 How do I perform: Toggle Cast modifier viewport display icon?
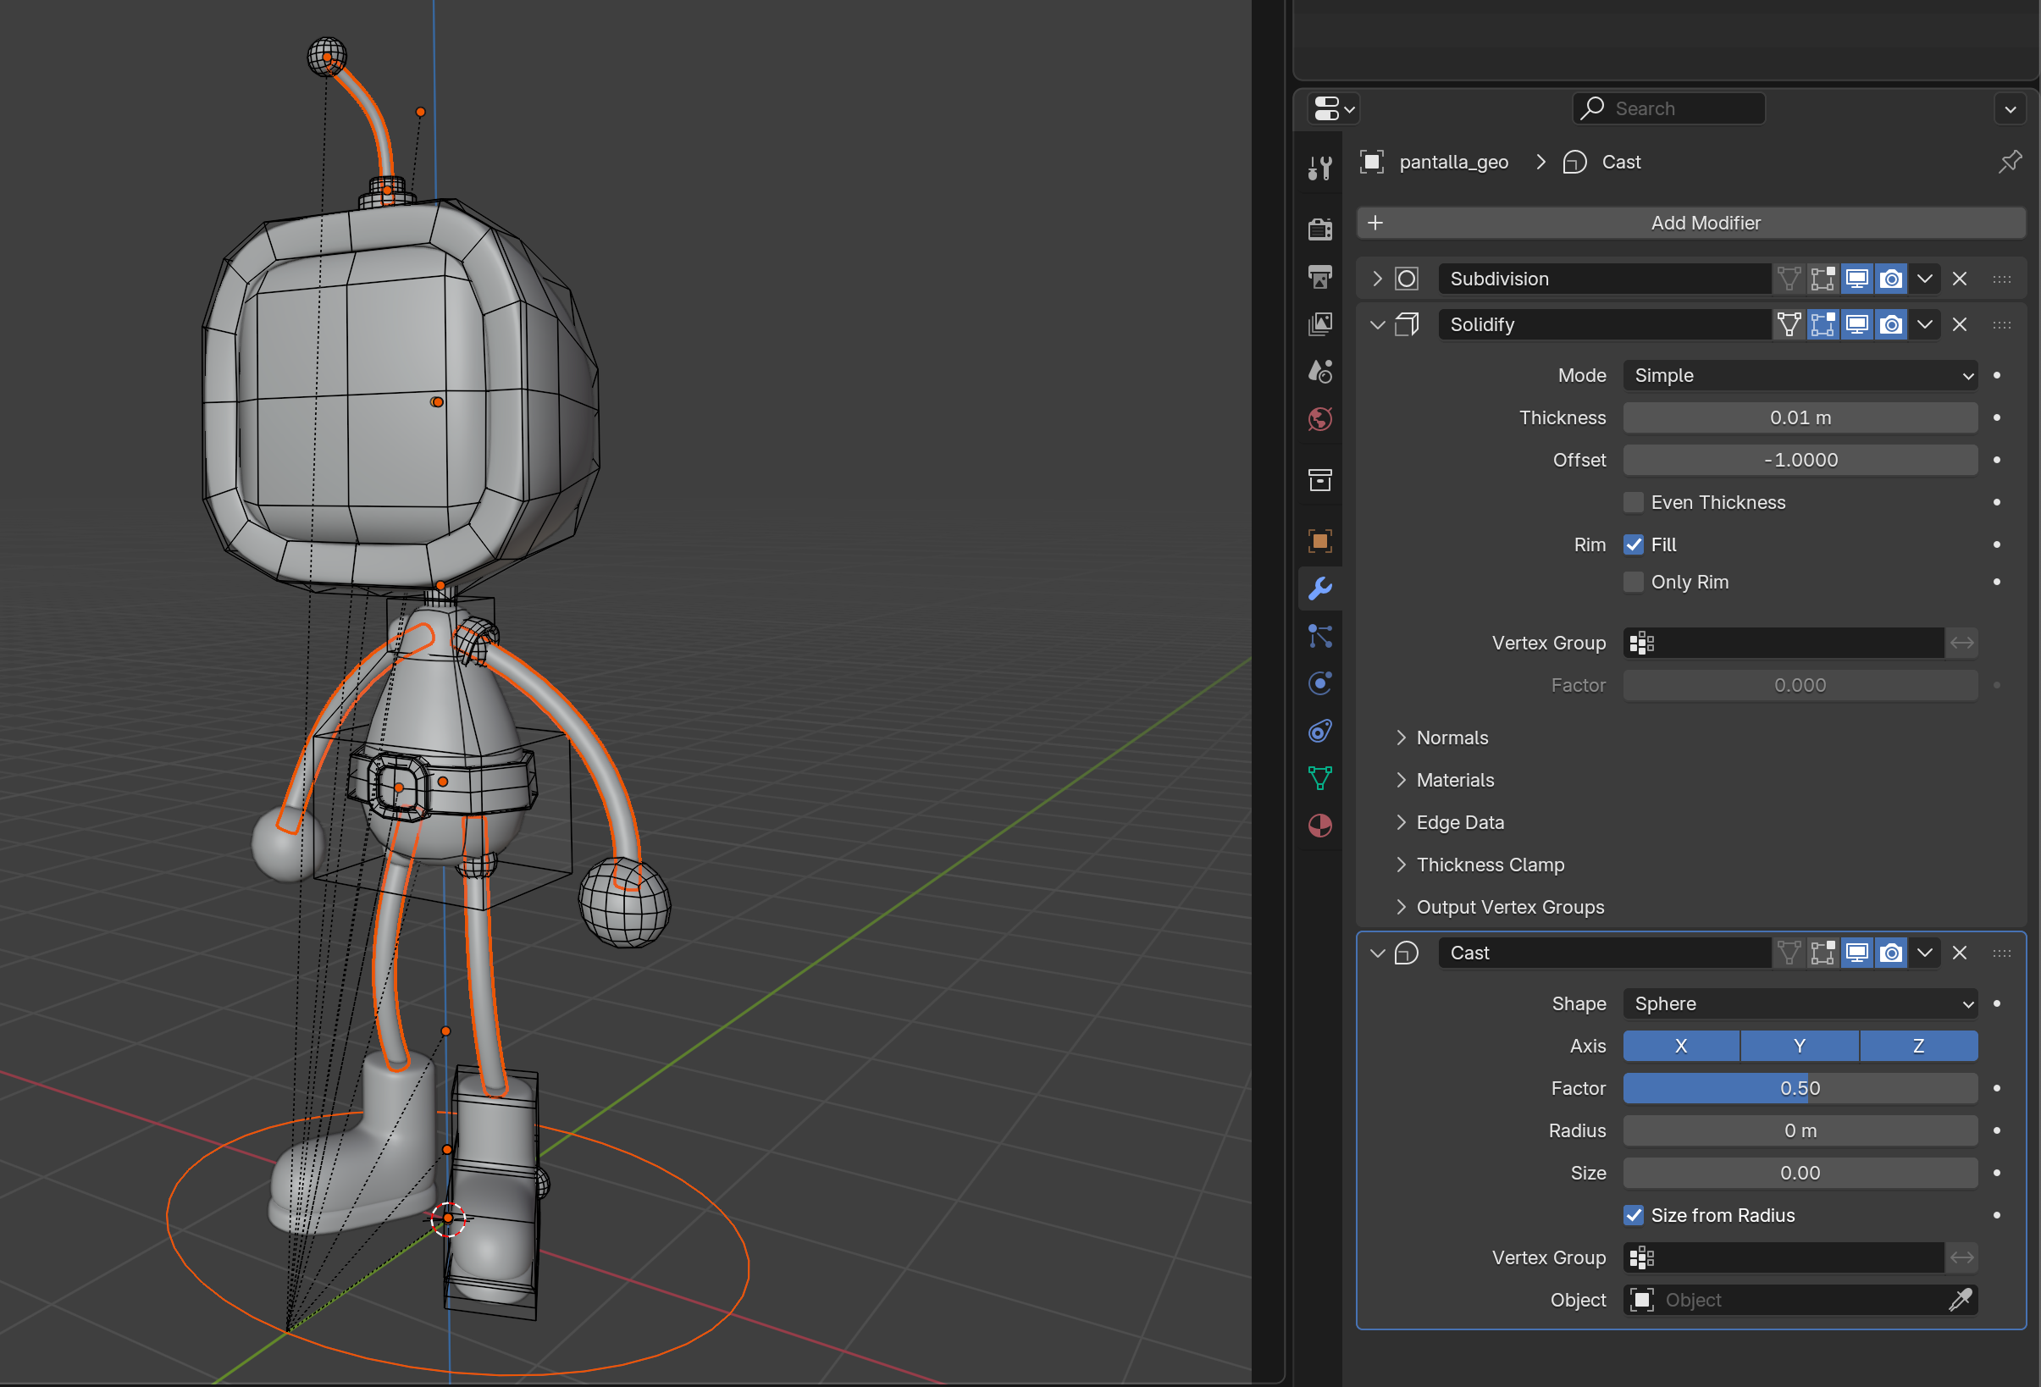click(x=1856, y=953)
